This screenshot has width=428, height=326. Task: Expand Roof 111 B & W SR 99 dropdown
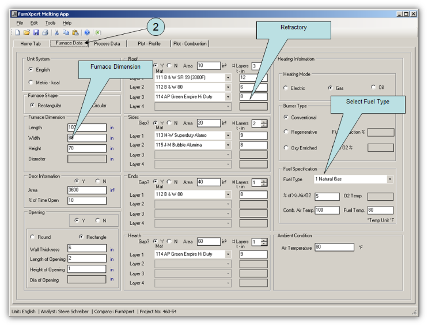(x=228, y=78)
